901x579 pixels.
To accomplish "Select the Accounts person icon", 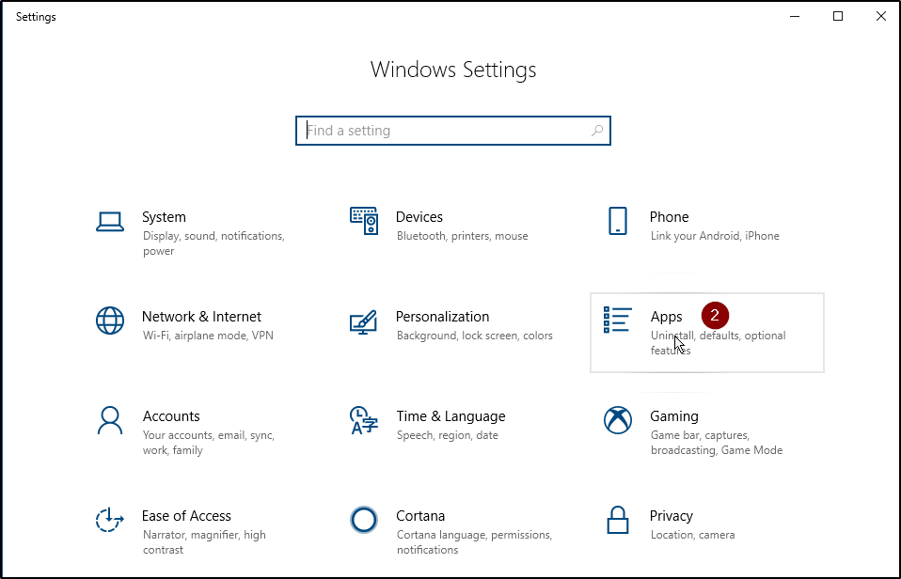I will point(110,420).
